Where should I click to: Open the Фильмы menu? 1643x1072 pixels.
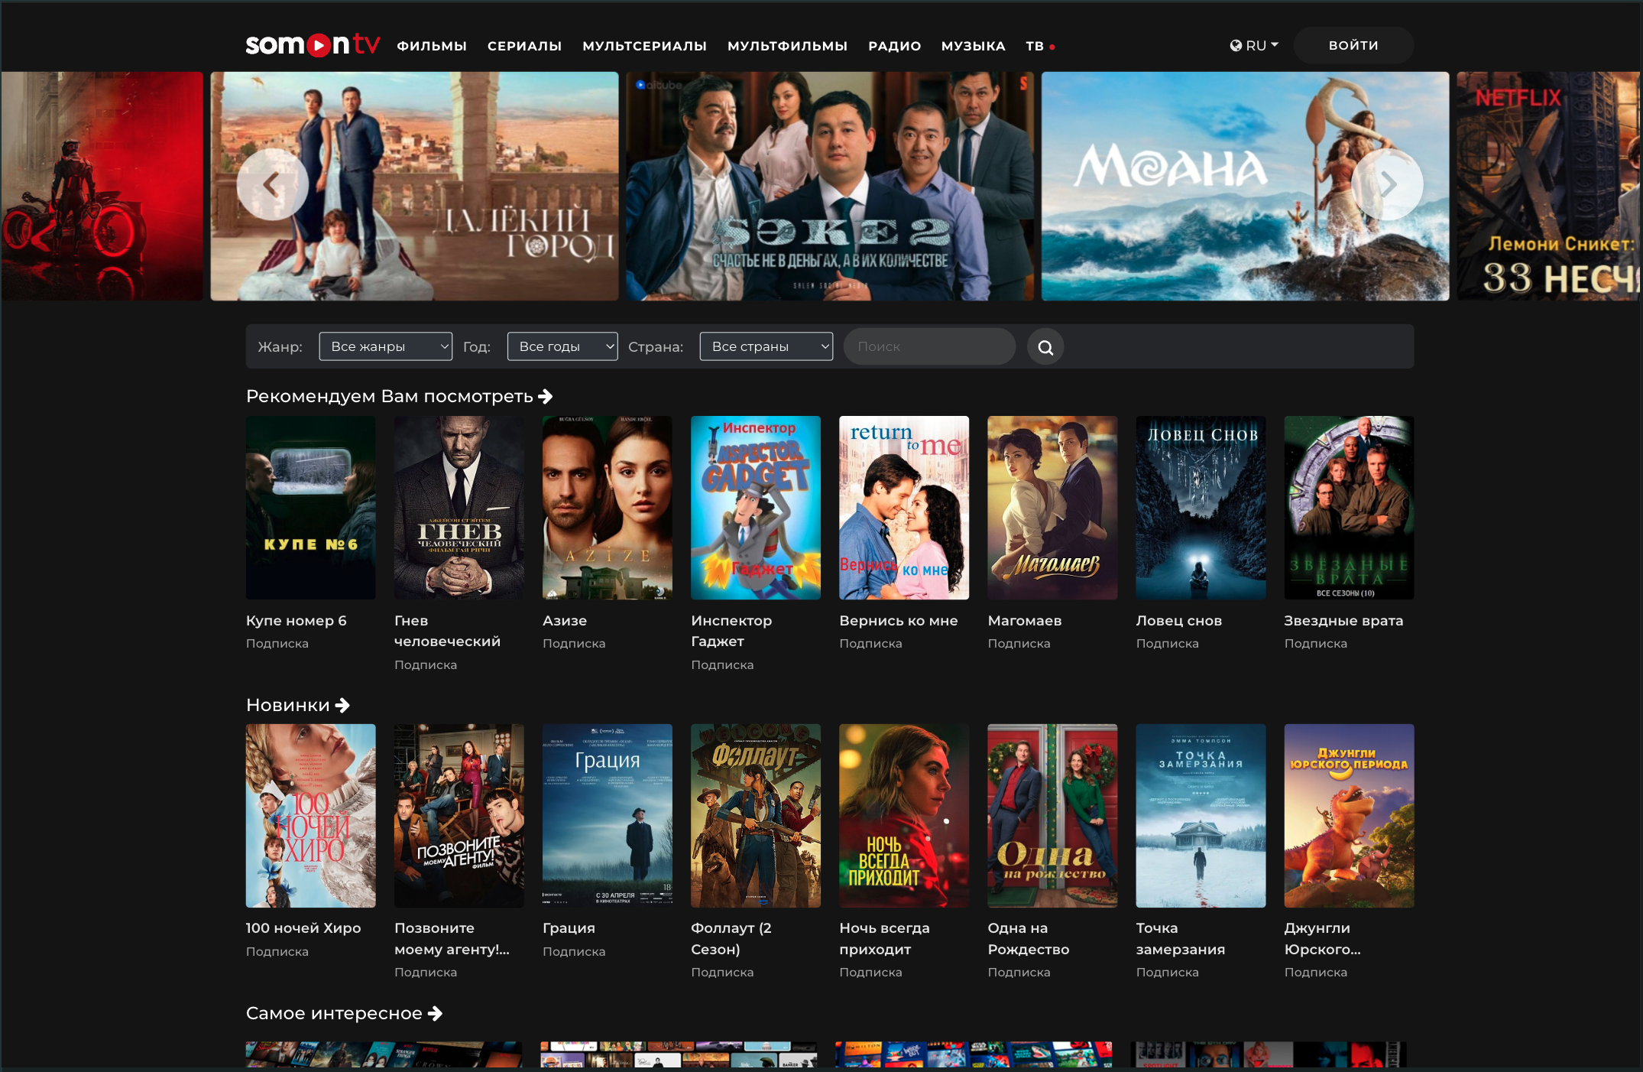click(x=432, y=46)
